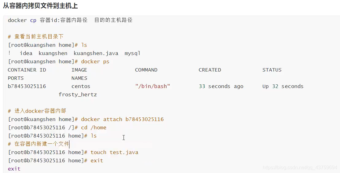The width and height of the screenshot is (340, 173).
Task: Click the 'COMMAND' column header
Action: [x=146, y=70]
